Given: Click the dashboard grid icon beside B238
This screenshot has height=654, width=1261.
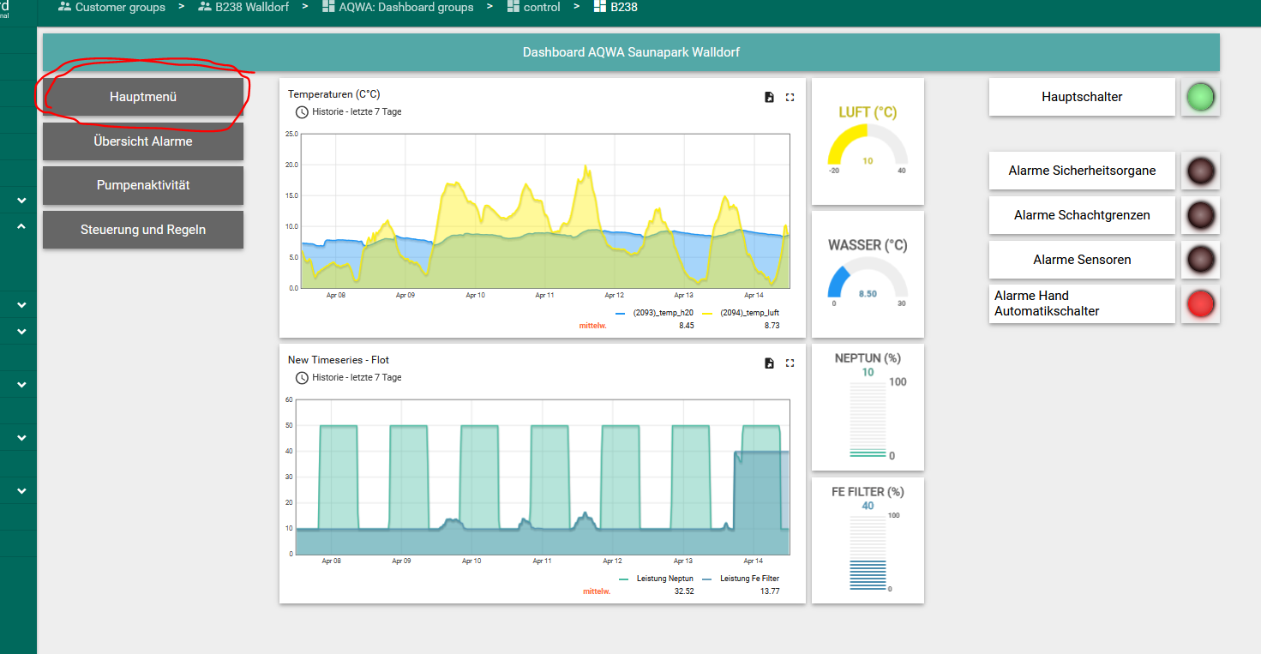Looking at the screenshot, I should [599, 7].
